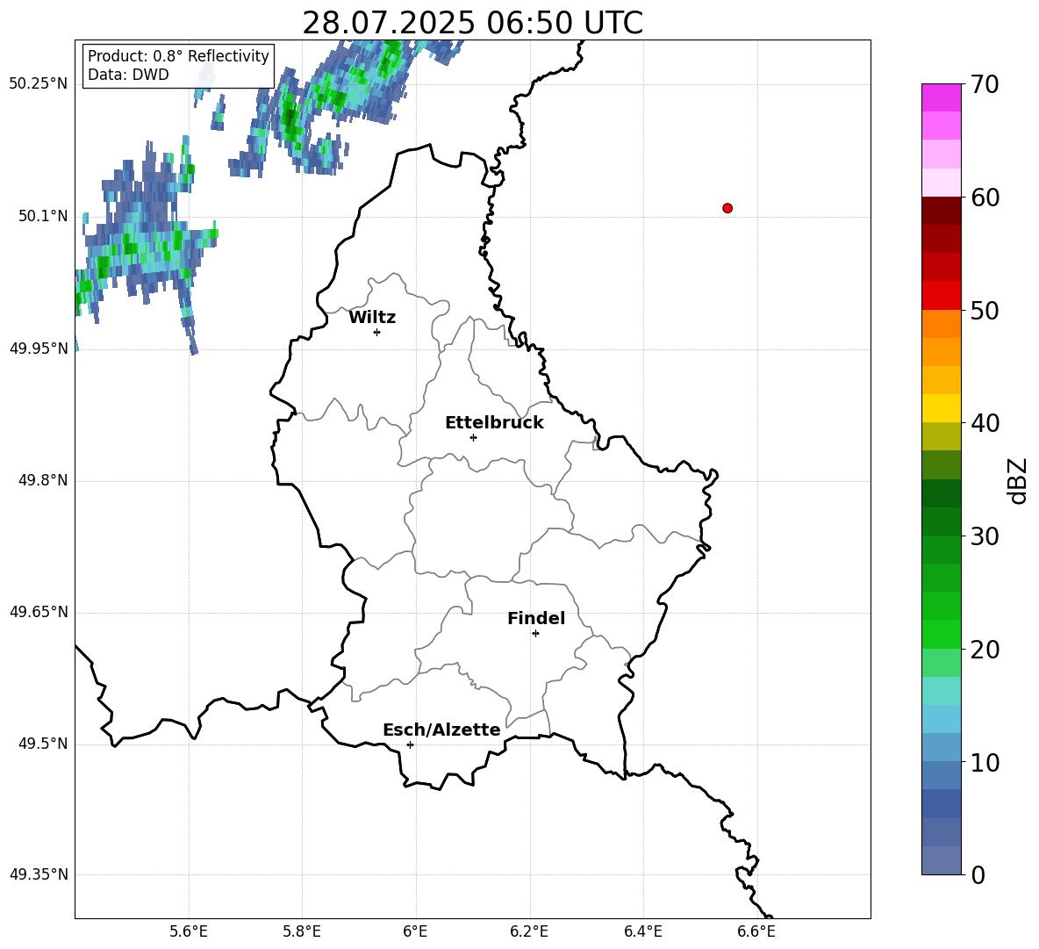Click the 70 tick on the colorbar

(x=985, y=84)
